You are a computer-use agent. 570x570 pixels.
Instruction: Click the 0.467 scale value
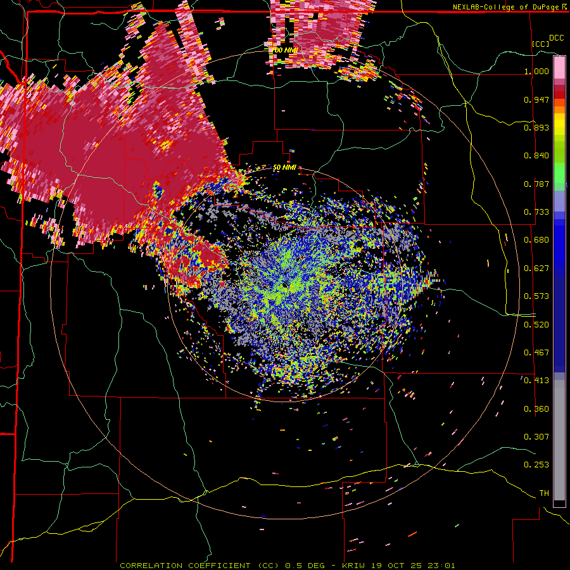point(536,353)
